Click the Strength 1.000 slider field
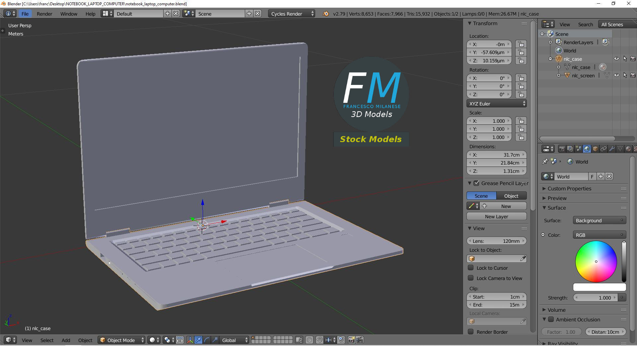Viewport: 637px width, 346px height. tap(596, 298)
